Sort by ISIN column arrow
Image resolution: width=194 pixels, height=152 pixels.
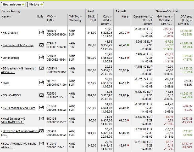click(x=53, y=21)
